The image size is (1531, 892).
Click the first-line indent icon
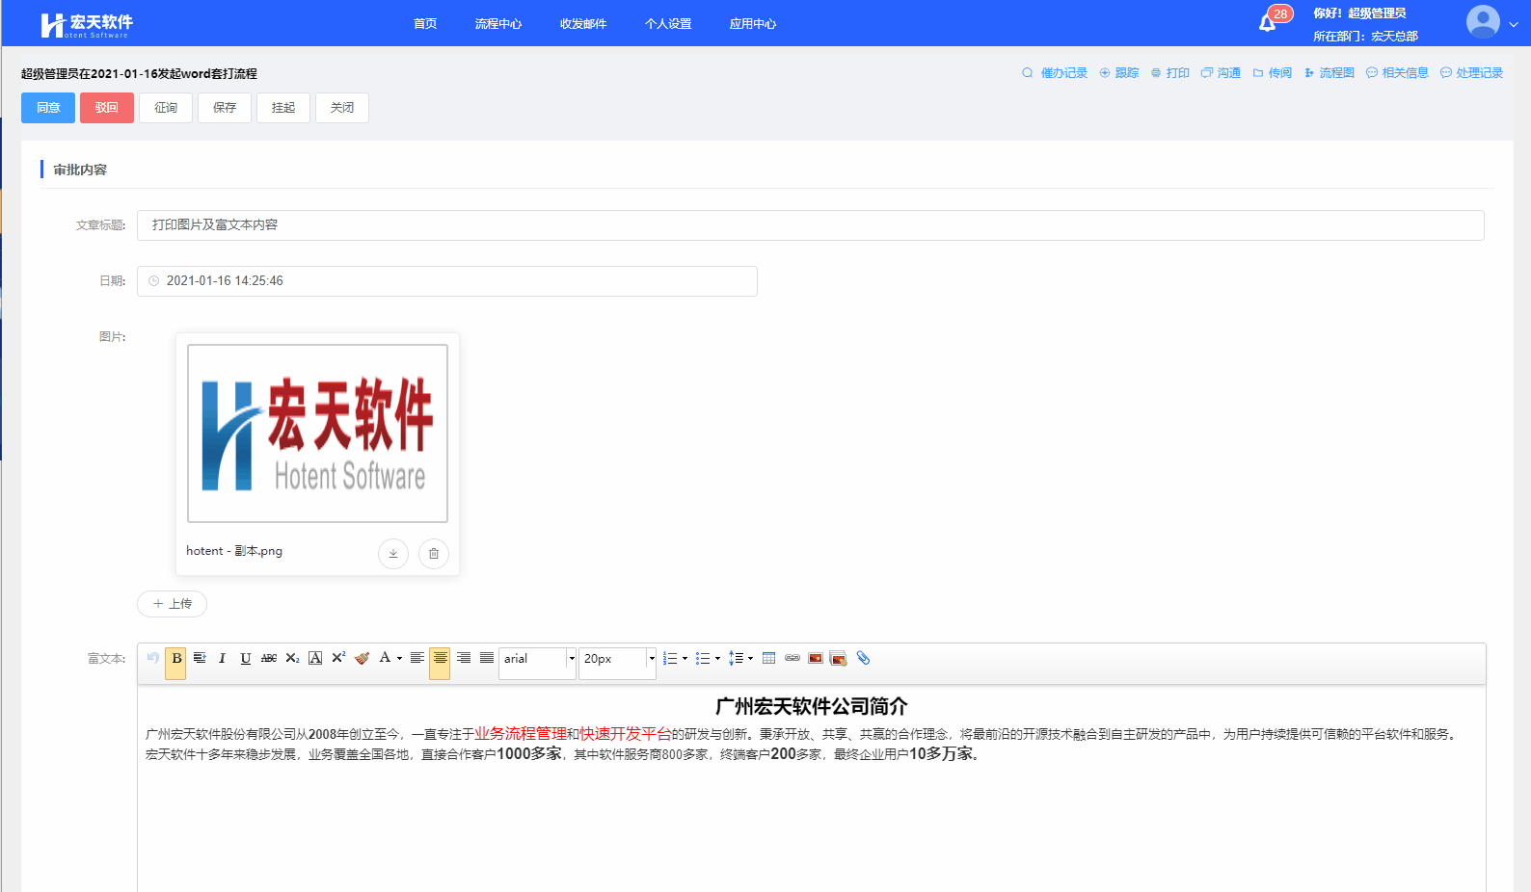pos(200,658)
